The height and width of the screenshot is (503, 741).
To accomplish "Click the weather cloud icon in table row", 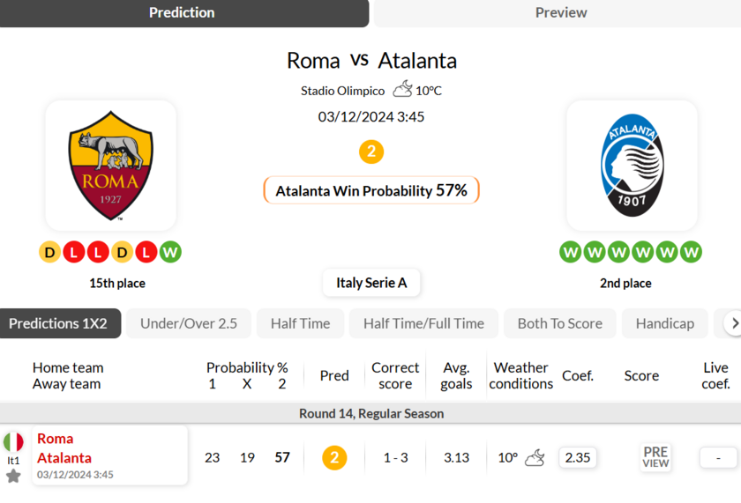I will click(535, 457).
